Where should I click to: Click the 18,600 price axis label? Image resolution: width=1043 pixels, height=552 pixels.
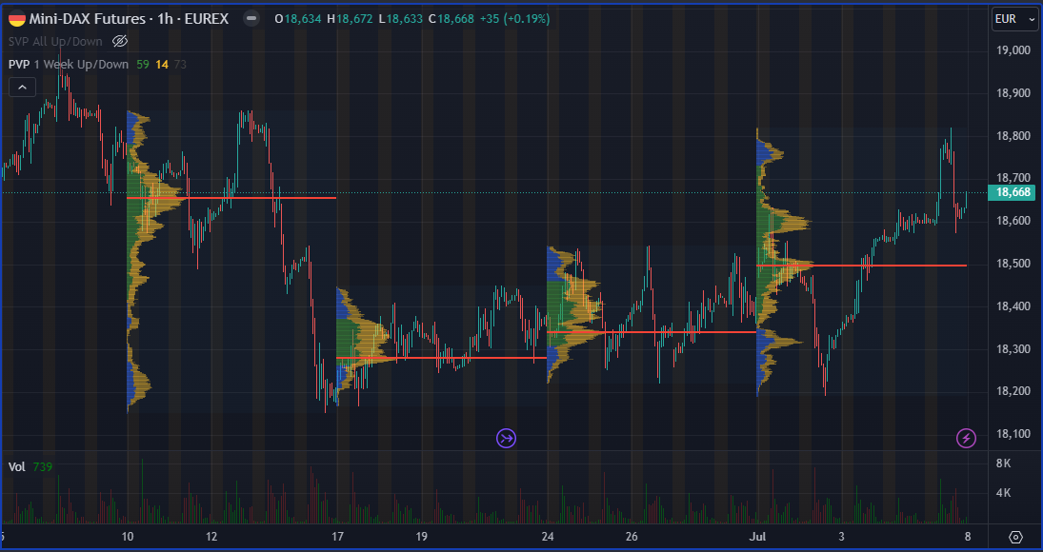point(1013,221)
